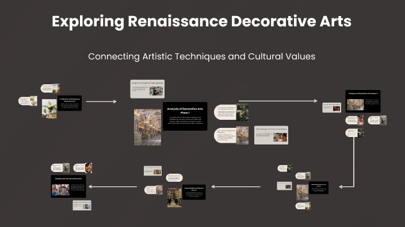This screenshot has width=405, height=227.
Task: Open the small gray card beside Piece II card
Action: [331, 108]
